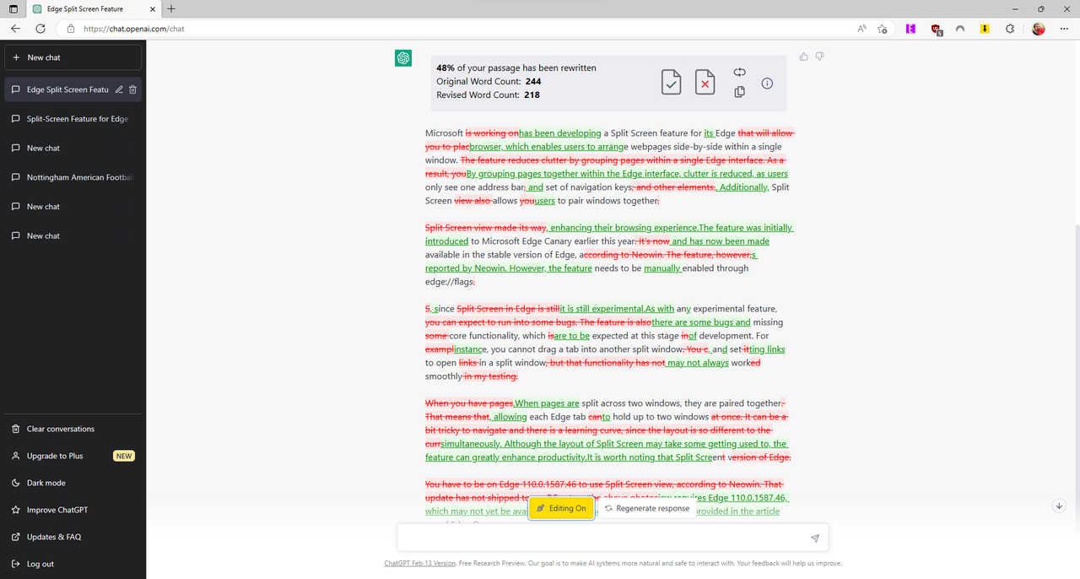Give a thumbs up to the response

tap(803, 57)
